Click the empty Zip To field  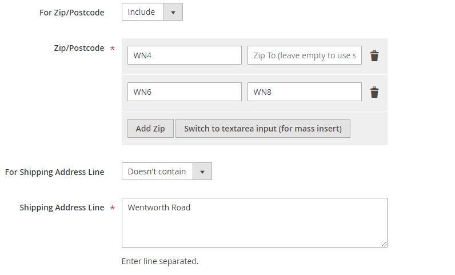click(x=304, y=55)
